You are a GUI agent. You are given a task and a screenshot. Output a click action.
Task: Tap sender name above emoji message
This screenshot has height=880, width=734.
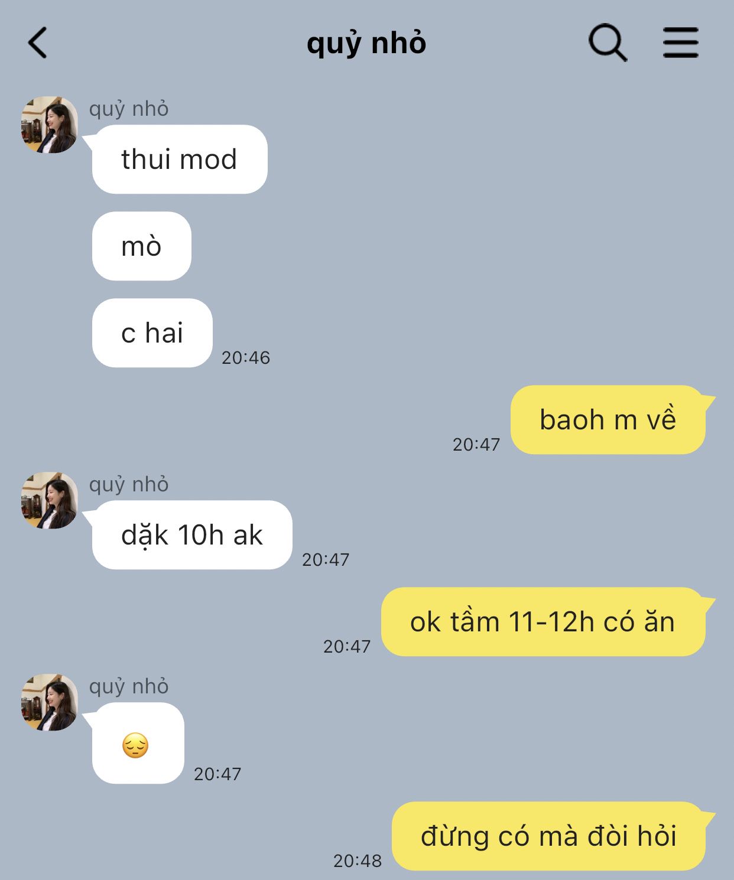pyautogui.click(x=129, y=687)
